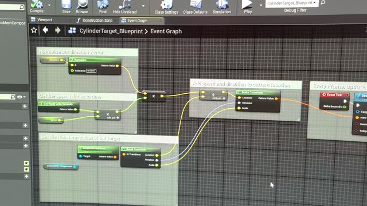
Task: Compile the blueprint with the Compile button
Action: [37, 6]
